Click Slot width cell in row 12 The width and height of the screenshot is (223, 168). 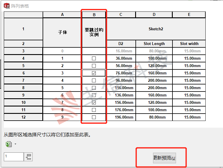[x=189, y=117]
